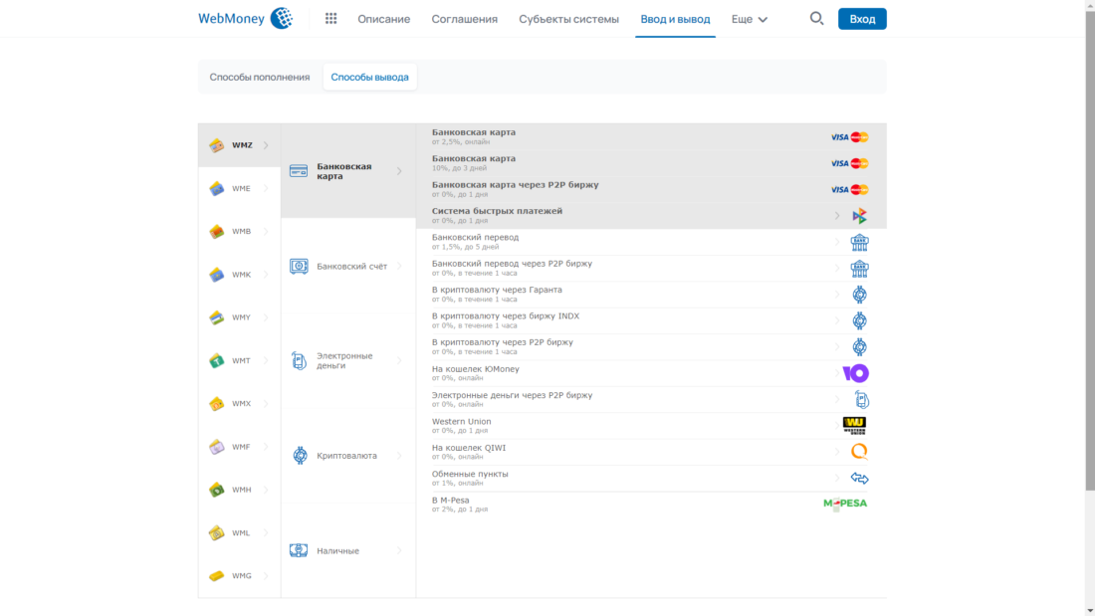This screenshot has width=1095, height=616.
Task: Click the QIWI wallet logo icon
Action: [859, 452]
